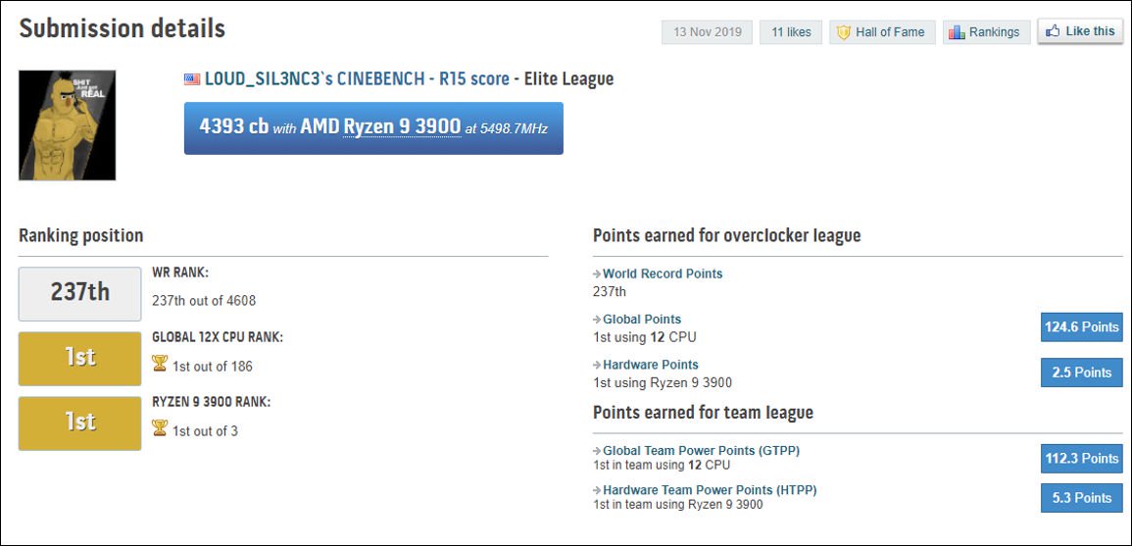
Task: Click the text '1st using 12 CPU'
Action: [x=645, y=337]
